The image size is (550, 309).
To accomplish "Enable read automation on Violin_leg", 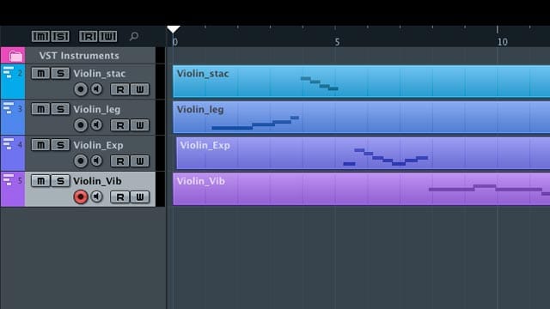I will click(x=120, y=125).
